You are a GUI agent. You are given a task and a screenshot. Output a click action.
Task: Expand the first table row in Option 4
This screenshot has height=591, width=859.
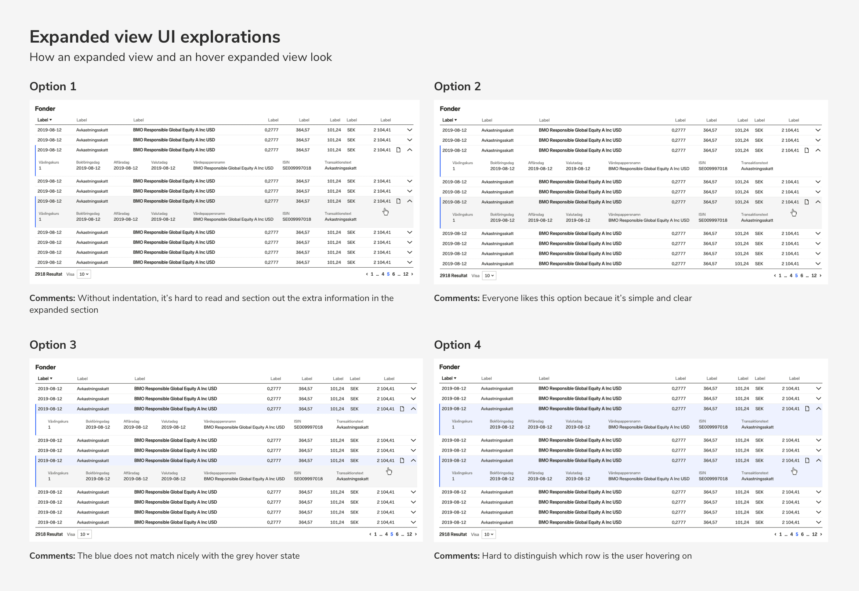(x=819, y=388)
